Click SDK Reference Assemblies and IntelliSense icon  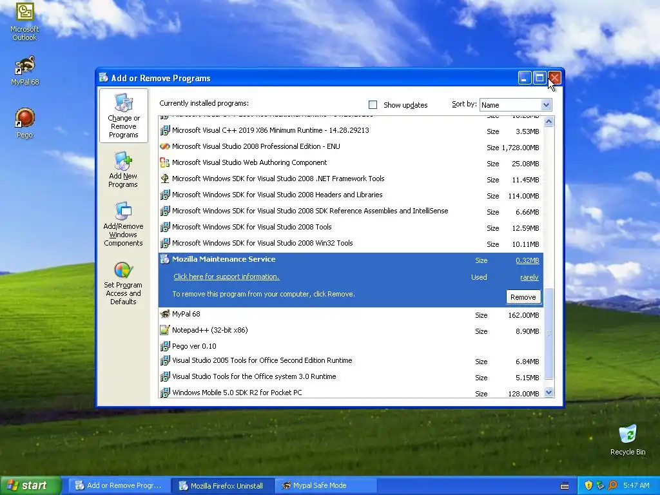165,211
